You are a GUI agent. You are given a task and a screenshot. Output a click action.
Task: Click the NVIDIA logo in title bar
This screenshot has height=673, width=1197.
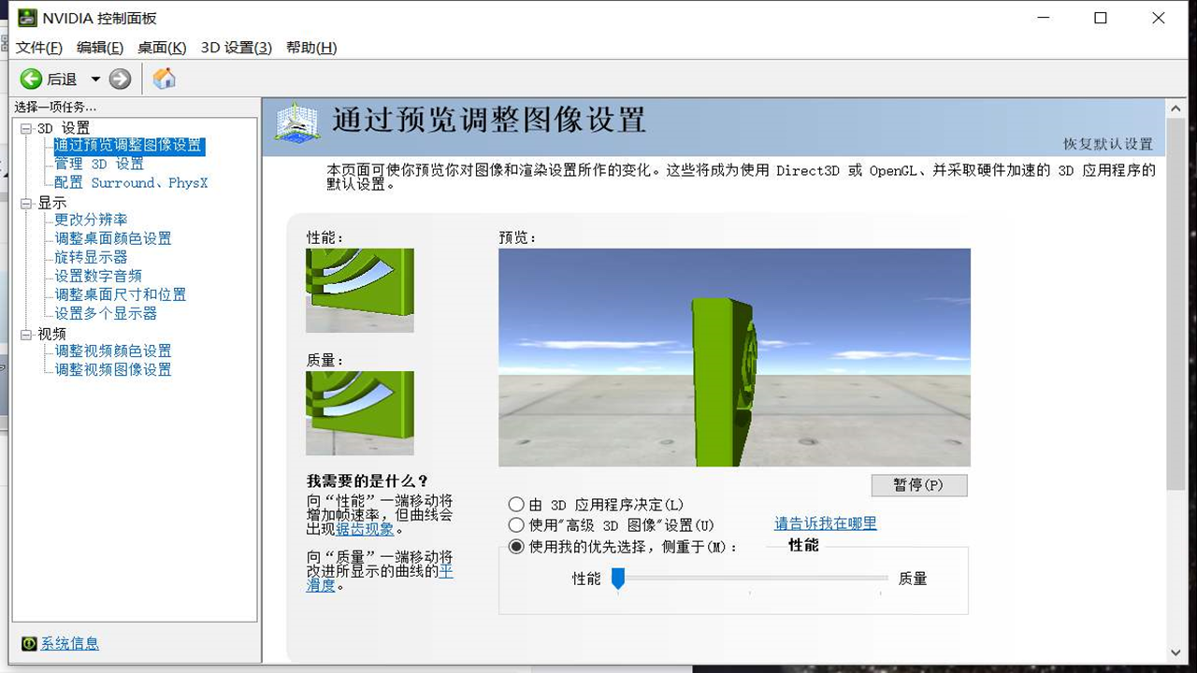pos(27,18)
